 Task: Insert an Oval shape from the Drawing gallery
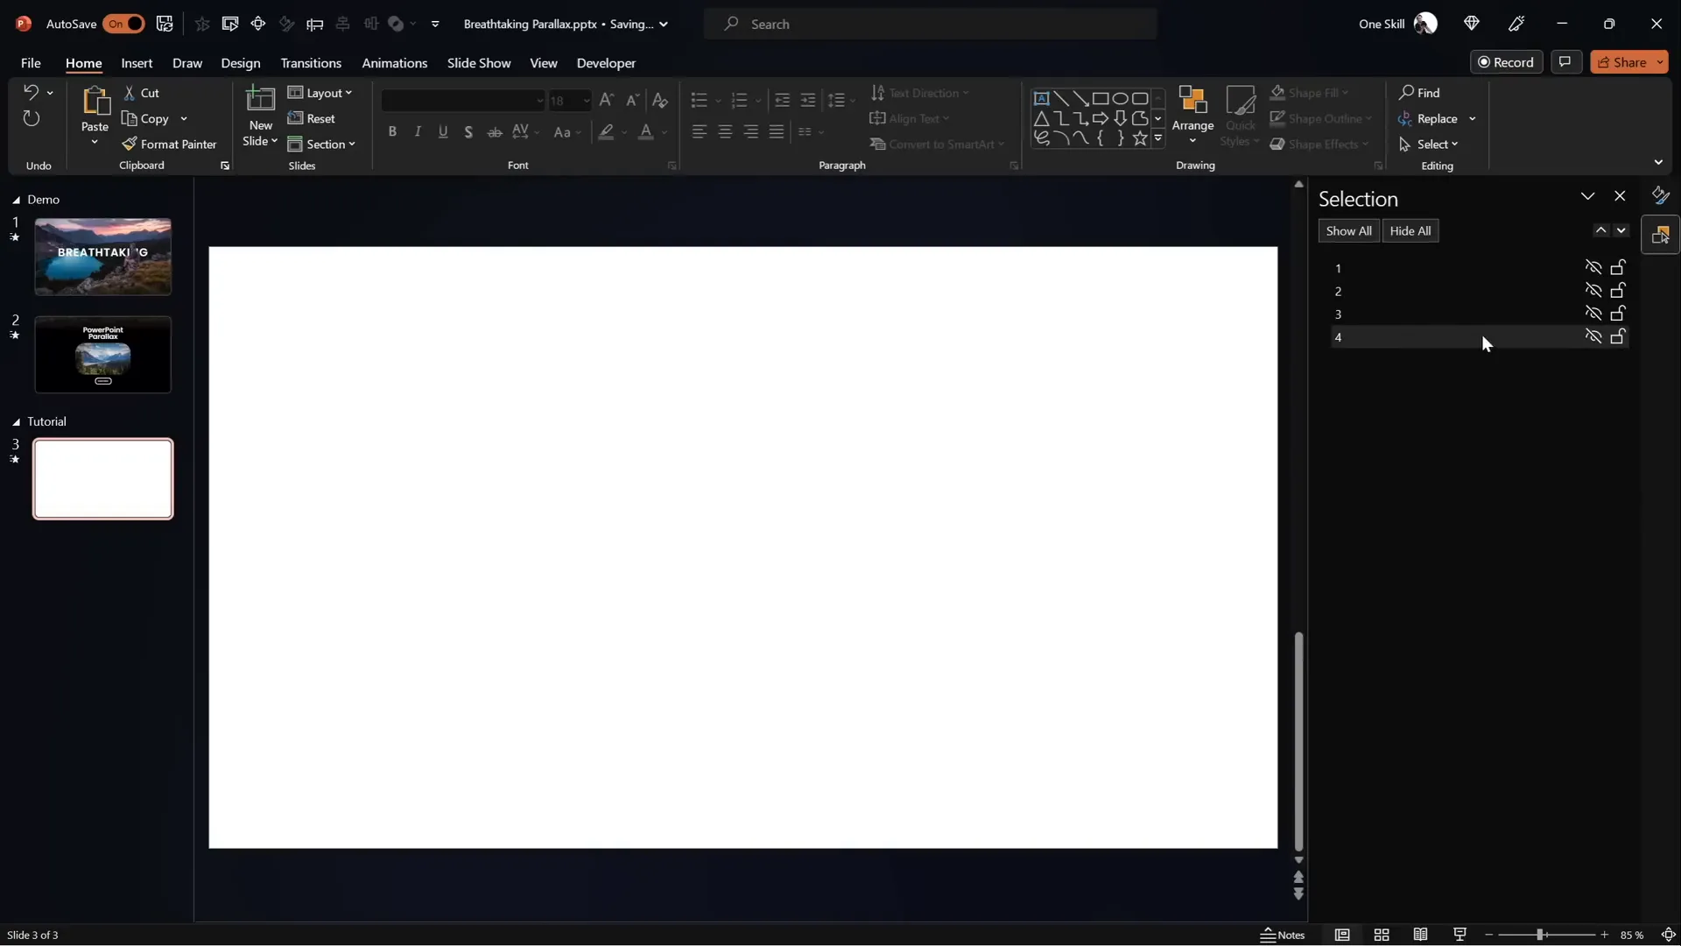[1122, 98]
